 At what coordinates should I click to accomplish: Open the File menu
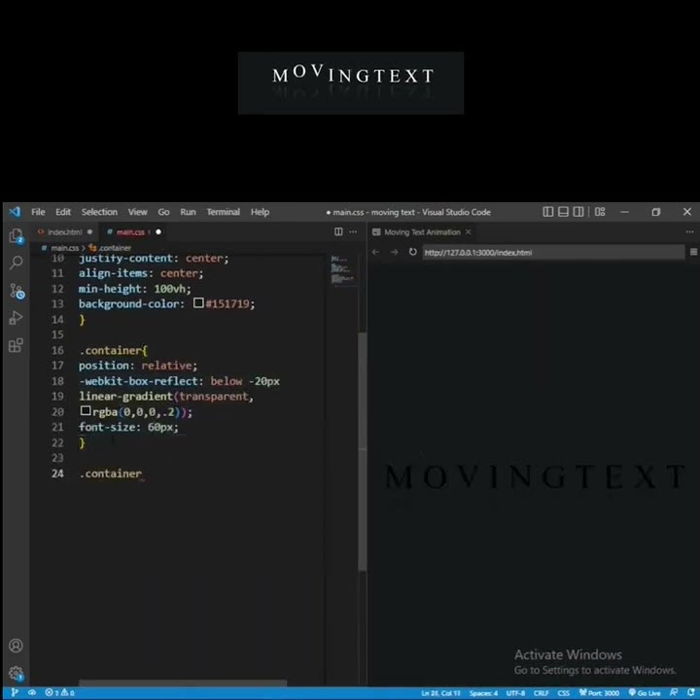(x=38, y=212)
